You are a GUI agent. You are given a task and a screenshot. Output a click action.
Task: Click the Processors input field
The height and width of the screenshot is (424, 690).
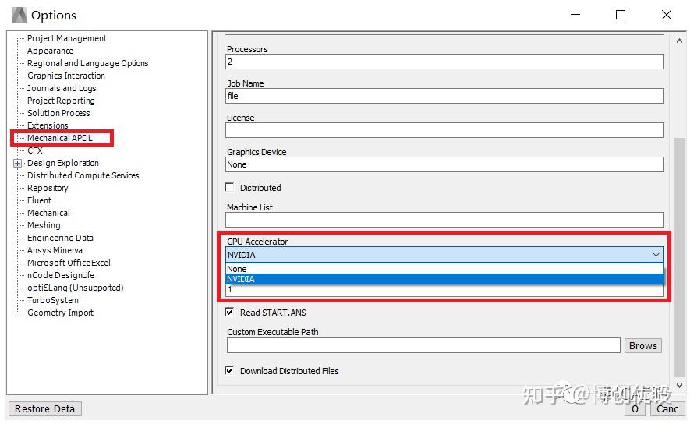pyautogui.click(x=444, y=62)
